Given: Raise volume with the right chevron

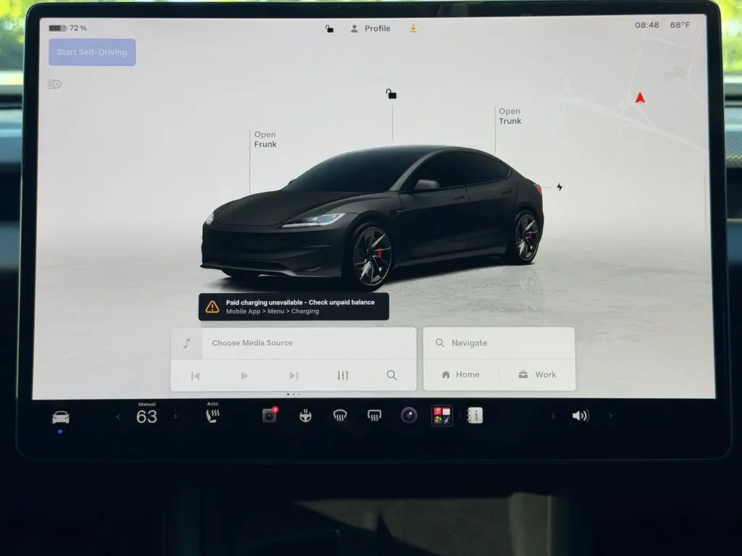Looking at the screenshot, I should pos(610,416).
